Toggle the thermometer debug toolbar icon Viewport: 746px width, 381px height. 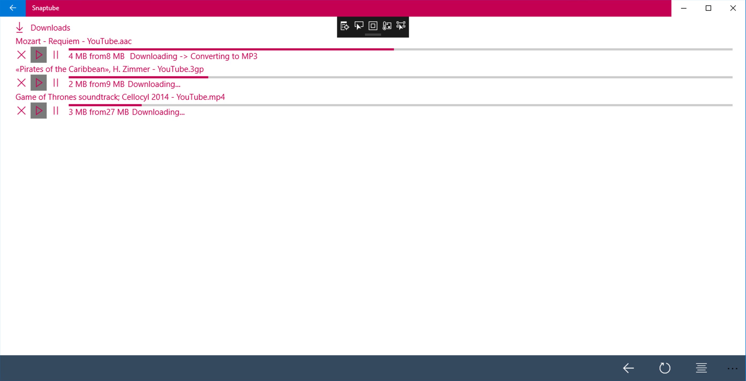point(387,26)
